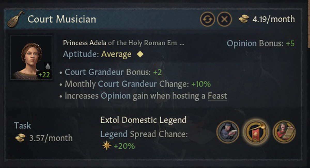Screen dimensions: 310x168
Task: Click the grey droplet icon on the portrait
Action: tap(48, 66)
